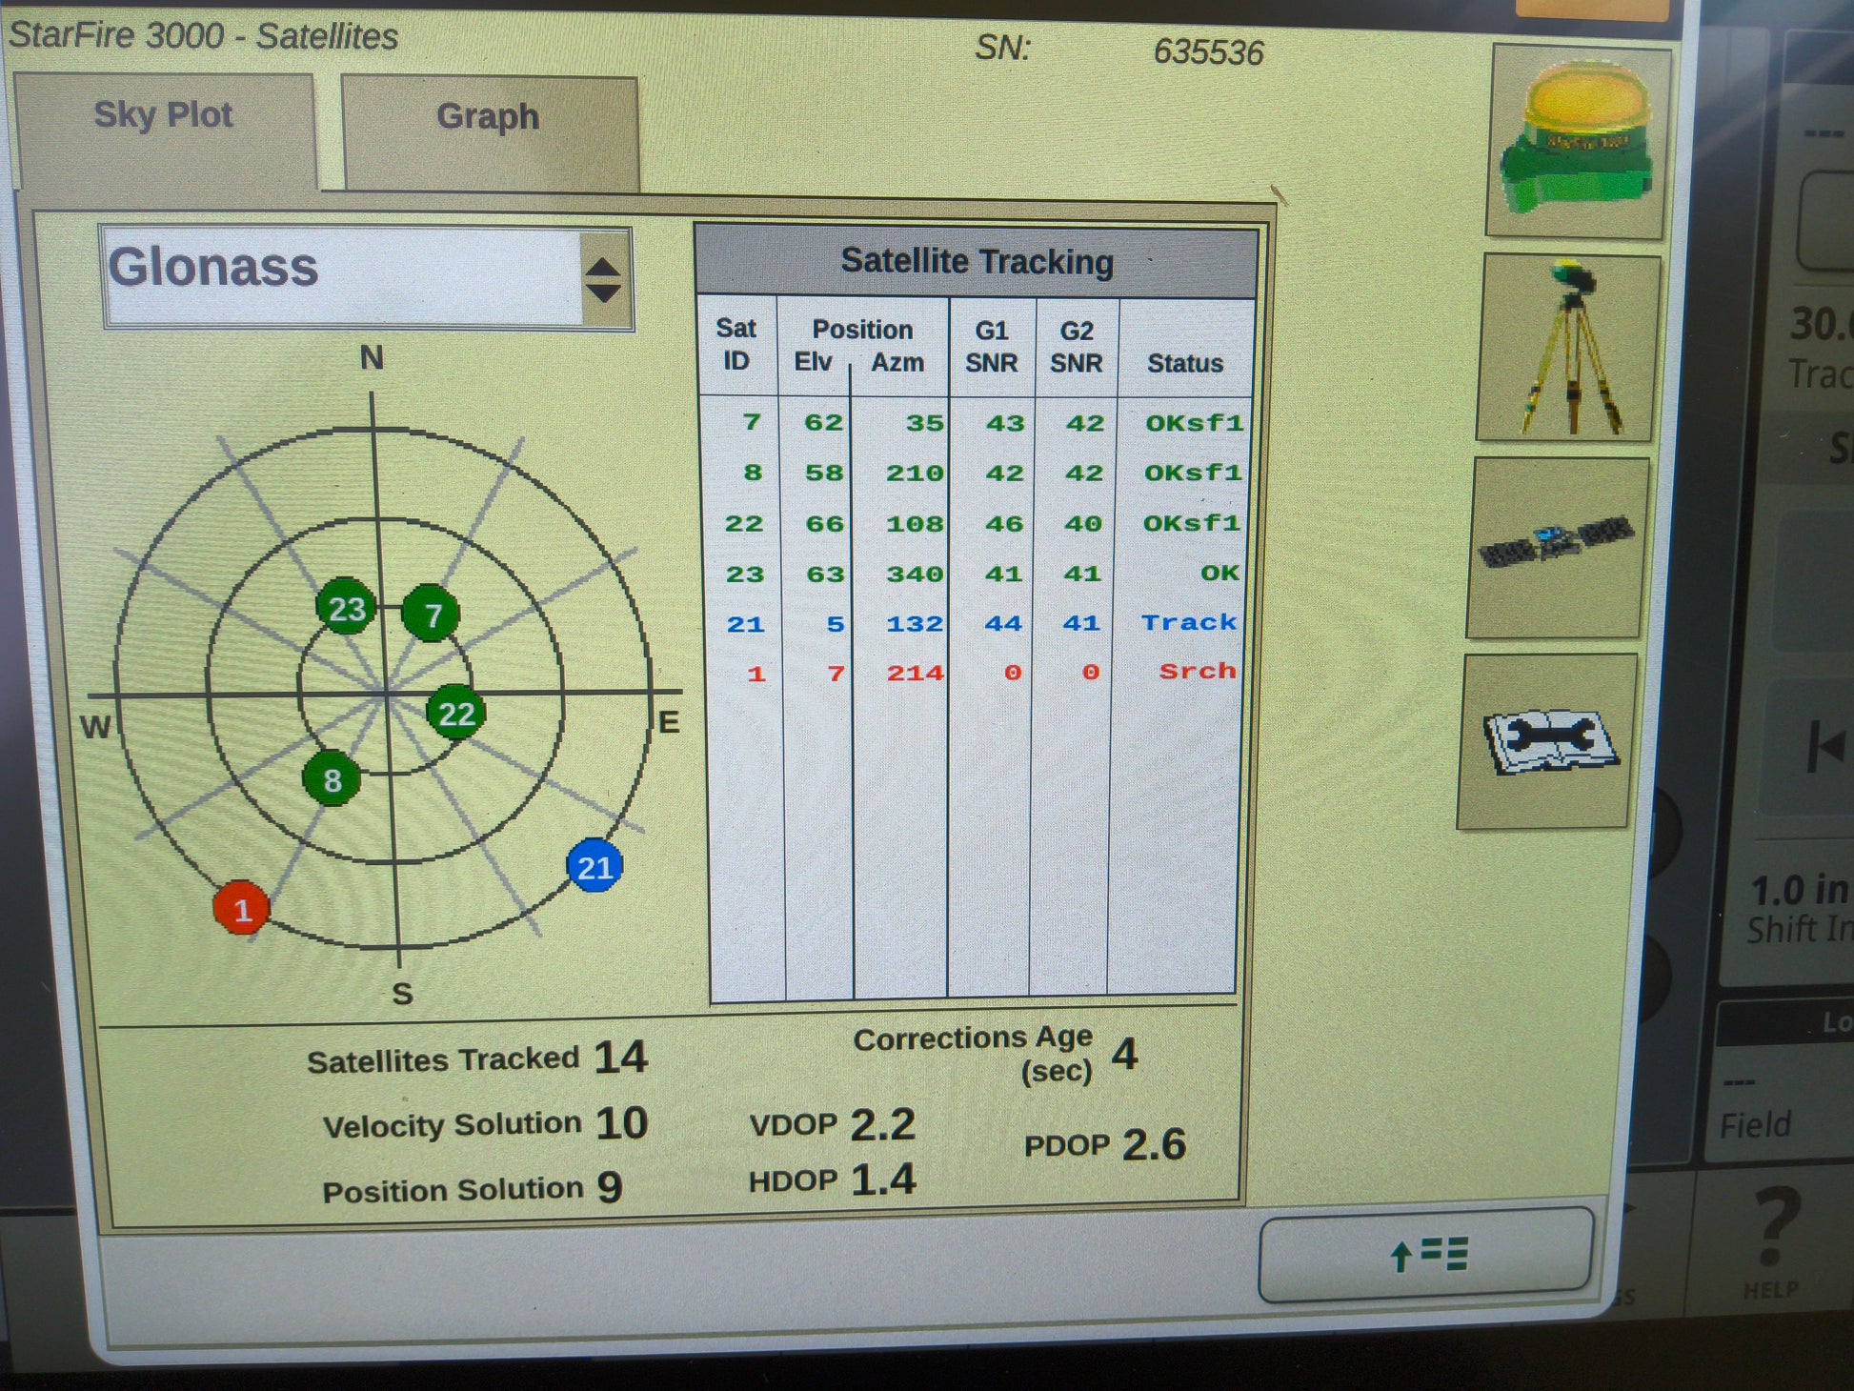Select the satellite icon button
This screenshot has width=1854, height=1391.
[x=1558, y=548]
